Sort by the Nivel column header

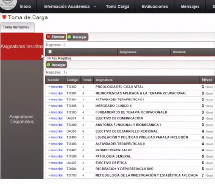pyautogui.click(x=207, y=80)
